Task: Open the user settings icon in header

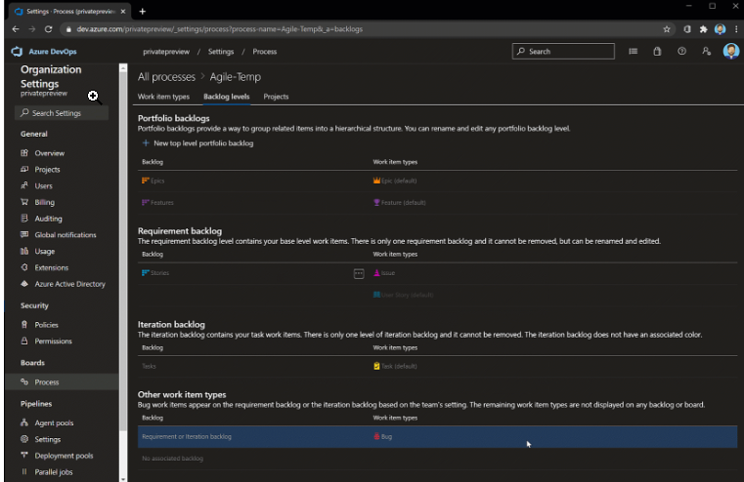Action: point(707,51)
